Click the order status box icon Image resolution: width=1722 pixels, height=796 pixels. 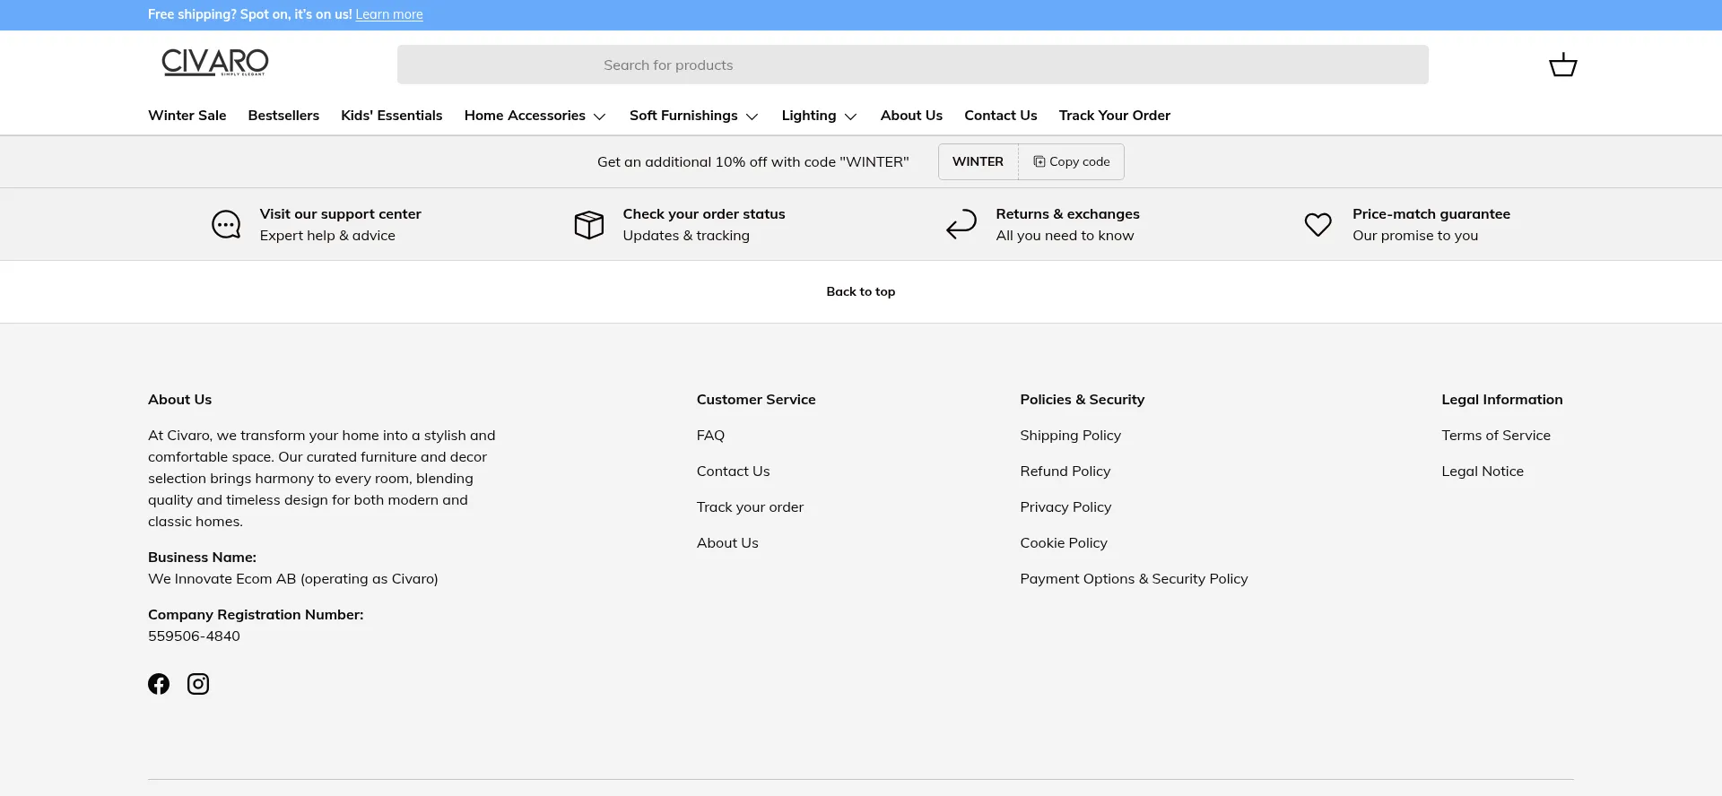click(589, 224)
